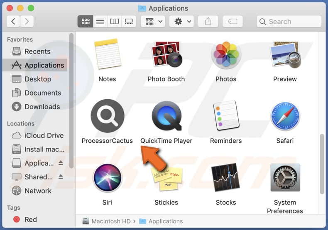Click the sidebar vertical scrollbar
This screenshot has height=230, width=328.
[x=71, y=101]
